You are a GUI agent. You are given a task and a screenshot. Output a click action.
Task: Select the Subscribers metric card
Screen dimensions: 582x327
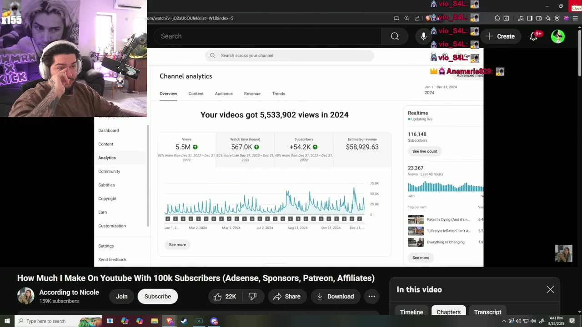(303, 150)
